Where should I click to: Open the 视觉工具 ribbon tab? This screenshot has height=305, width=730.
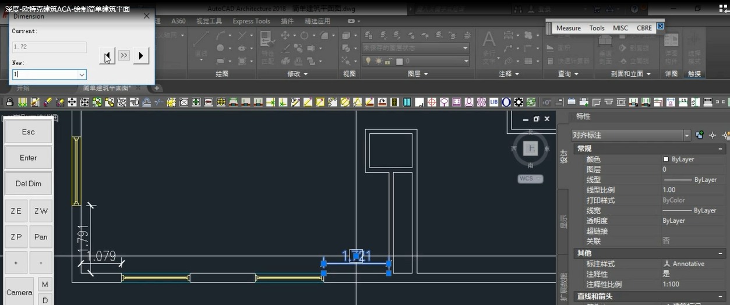point(209,21)
